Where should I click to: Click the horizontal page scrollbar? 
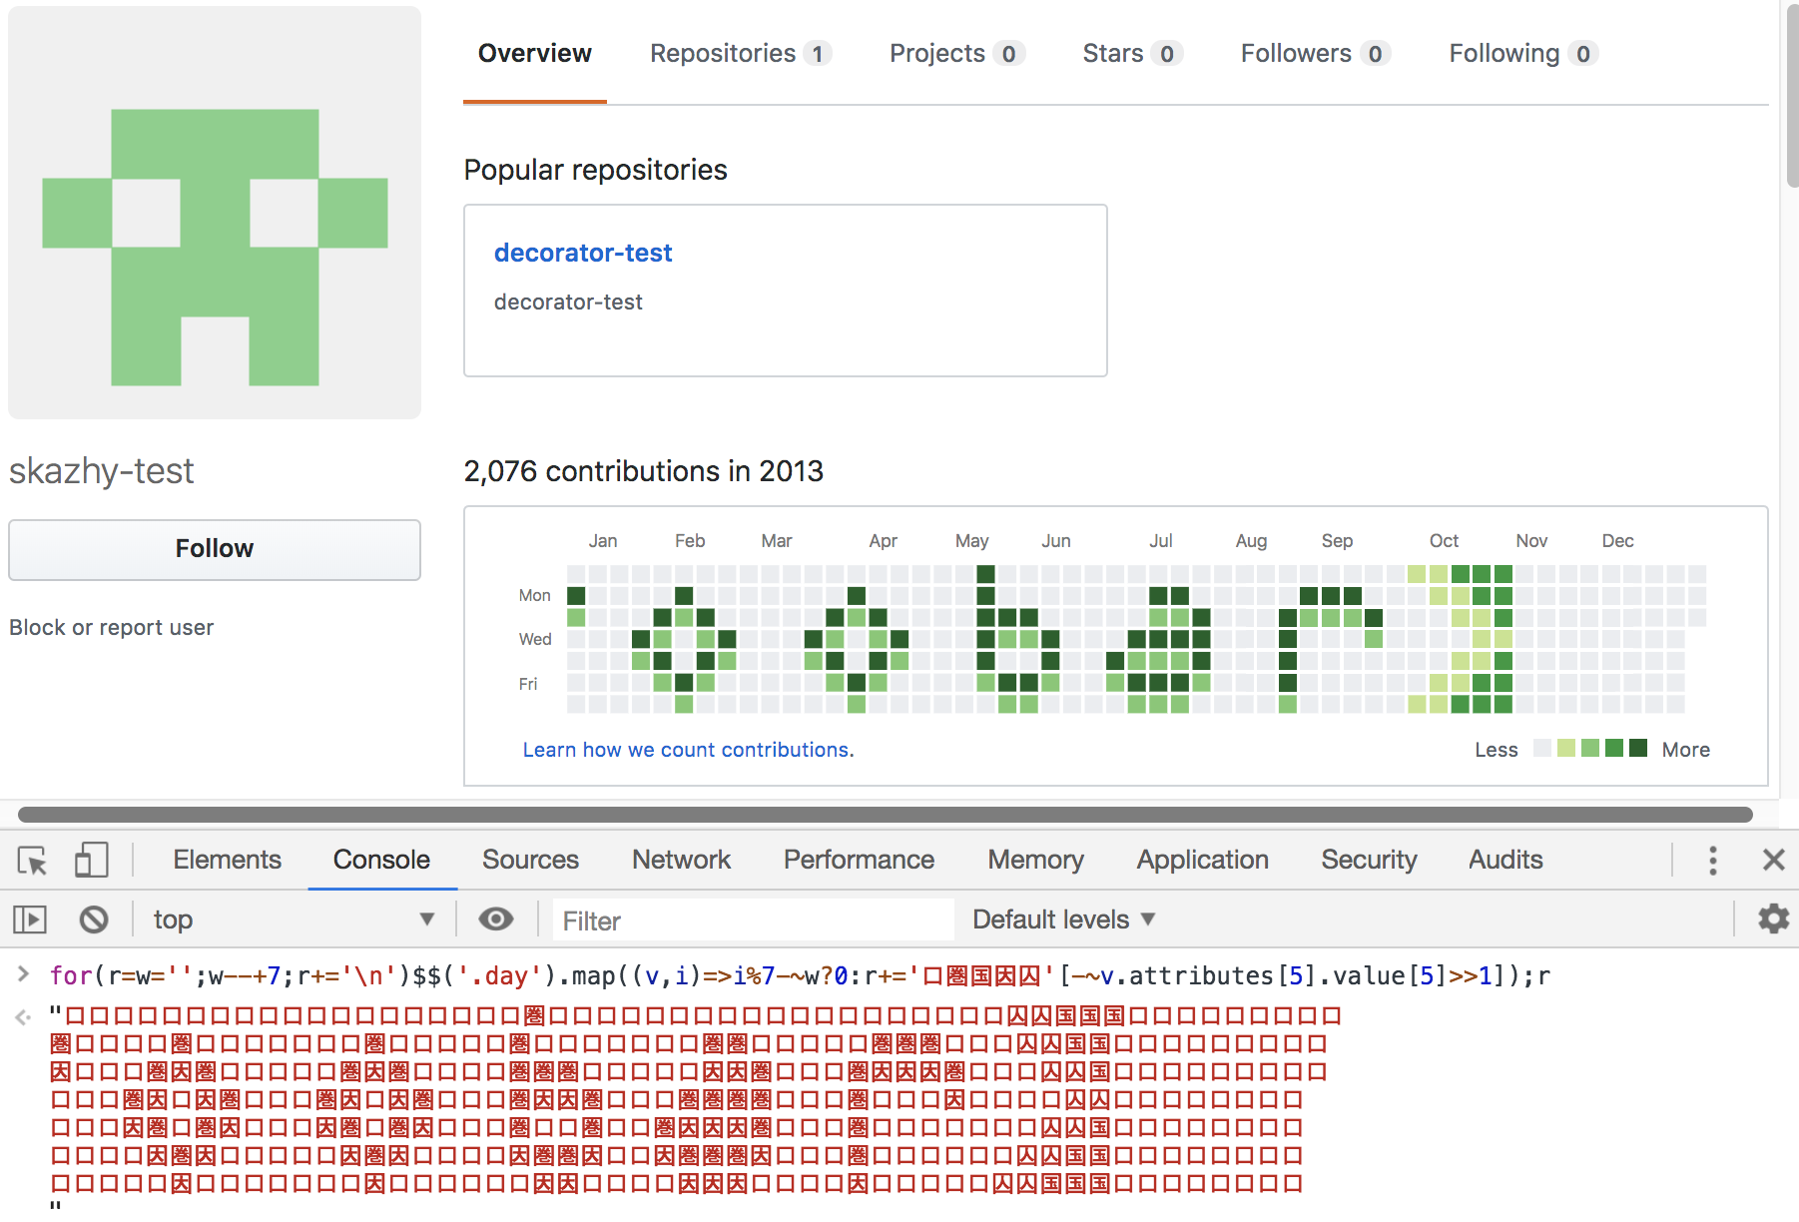click(x=885, y=815)
